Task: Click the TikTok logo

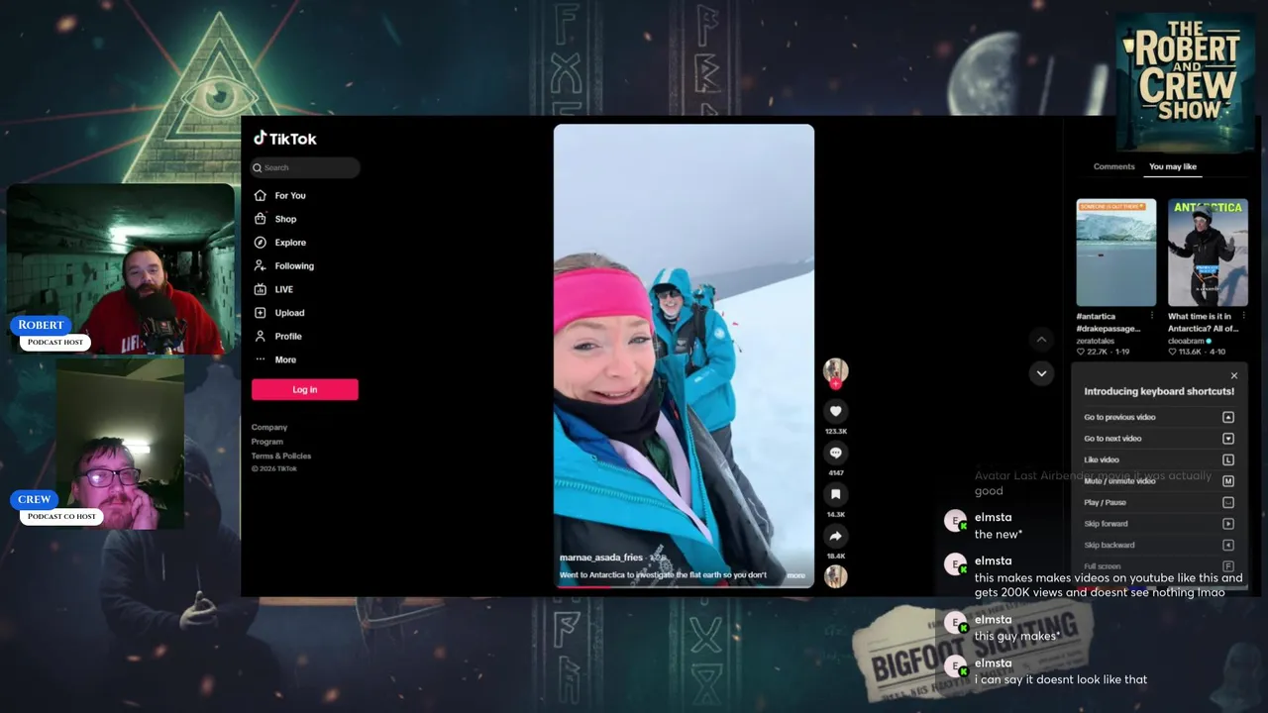Action: tap(284, 139)
